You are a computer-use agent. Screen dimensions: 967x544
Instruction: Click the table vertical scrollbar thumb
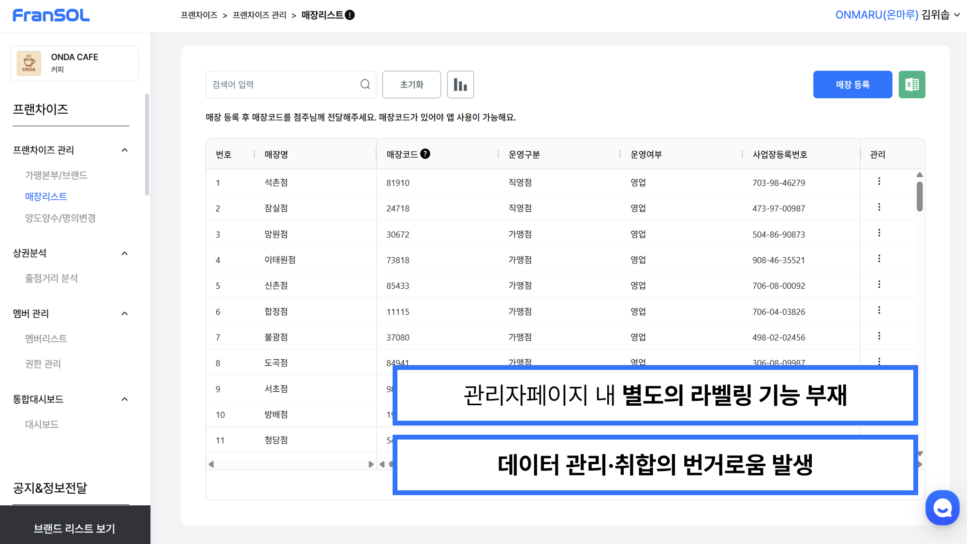click(x=920, y=196)
